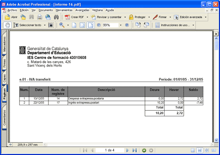Open the Crear PDF dropdown arrow
The height and width of the screenshot is (155, 220).
click(87, 17)
